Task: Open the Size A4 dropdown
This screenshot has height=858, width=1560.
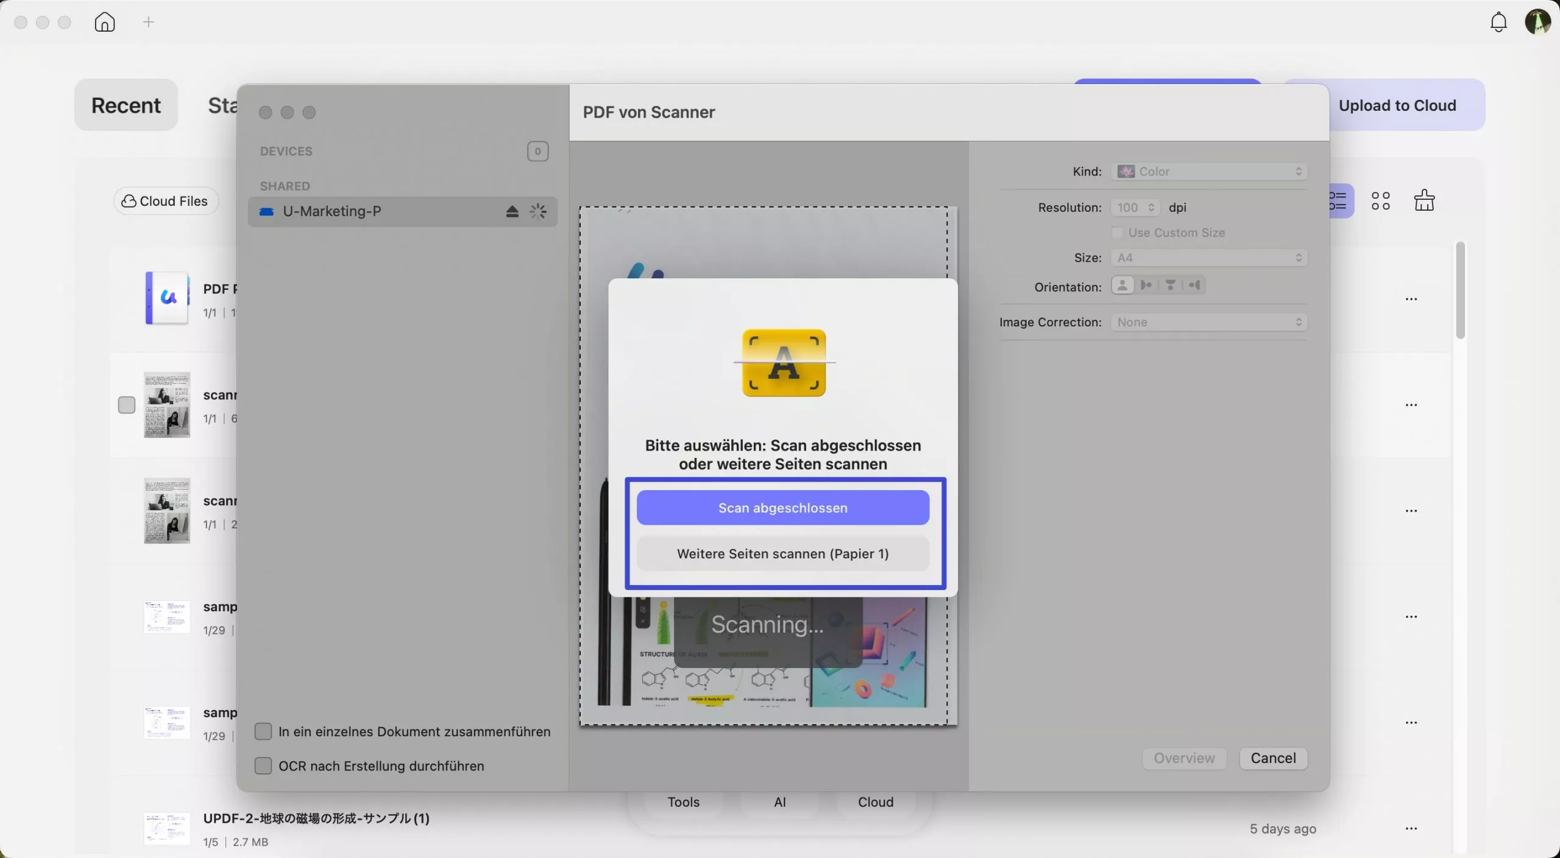Action: point(1209,258)
